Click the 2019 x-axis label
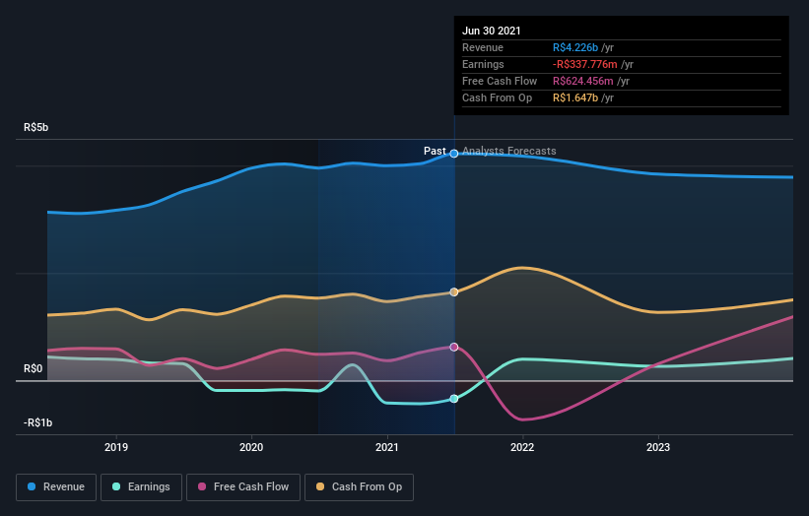 [x=116, y=447]
